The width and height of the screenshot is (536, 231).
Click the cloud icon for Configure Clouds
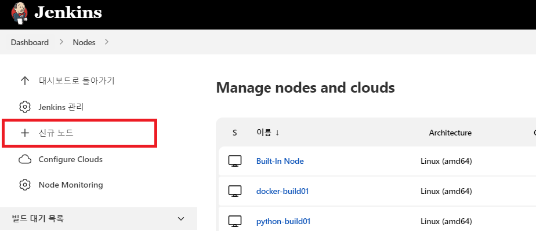(x=24, y=159)
